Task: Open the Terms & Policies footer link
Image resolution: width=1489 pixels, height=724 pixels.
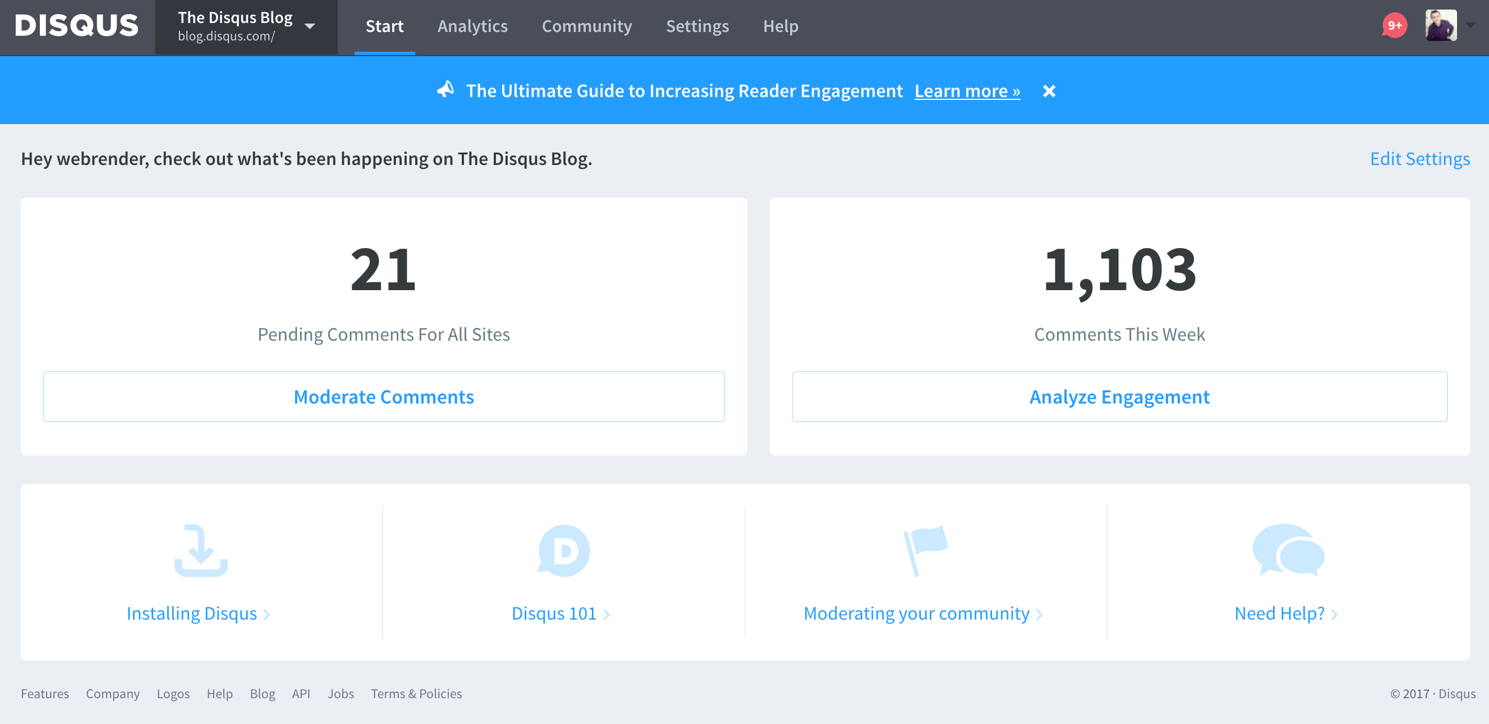Action: coord(416,693)
